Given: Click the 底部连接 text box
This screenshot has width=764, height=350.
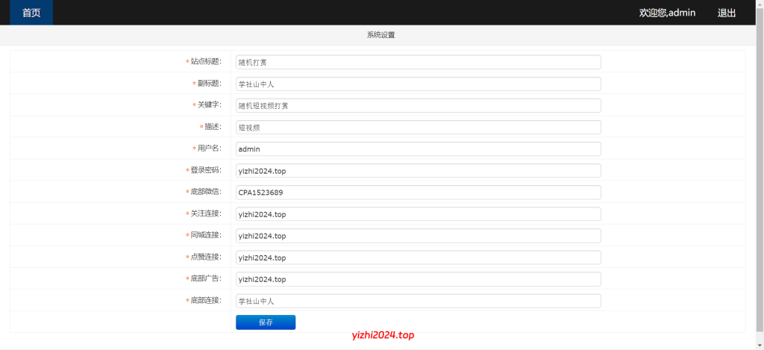Looking at the screenshot, I should (x=418, y=301).
